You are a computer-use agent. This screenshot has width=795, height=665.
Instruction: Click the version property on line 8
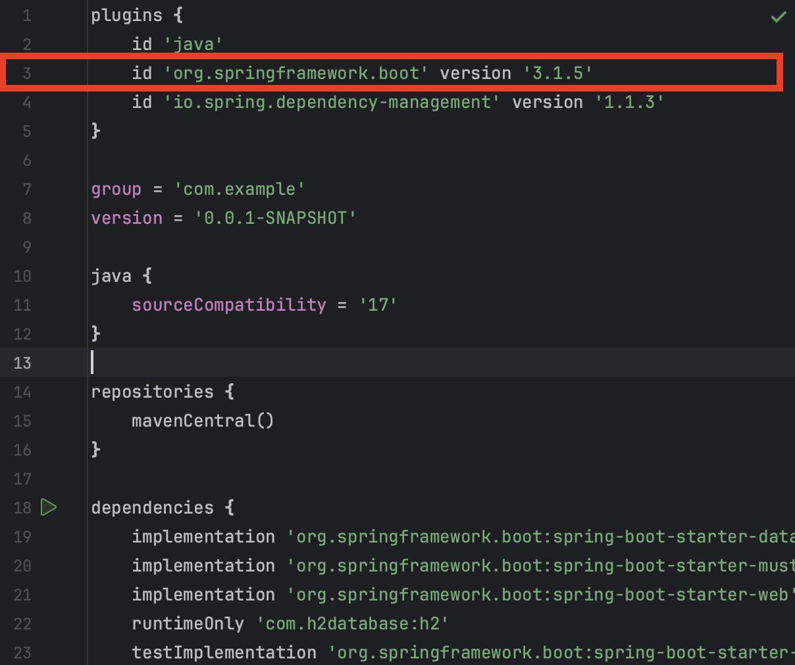tap(126, 218)
